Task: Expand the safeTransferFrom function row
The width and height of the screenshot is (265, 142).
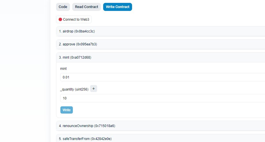Action: pos(161,139)
